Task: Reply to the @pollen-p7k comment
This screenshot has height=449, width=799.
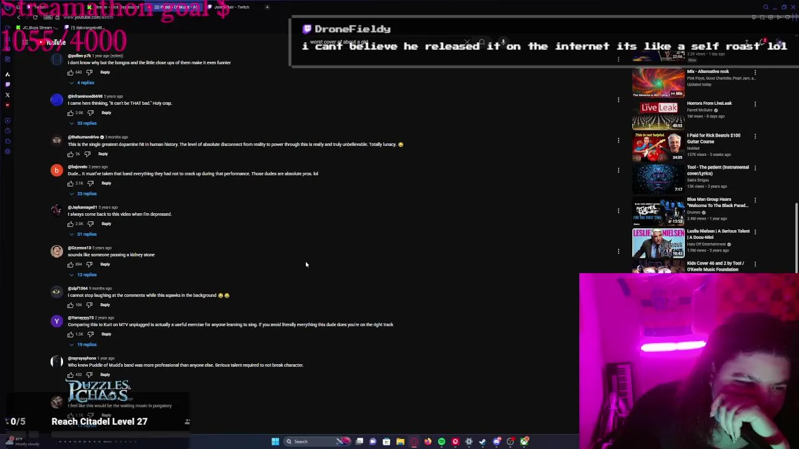Action: pos(105,72)
